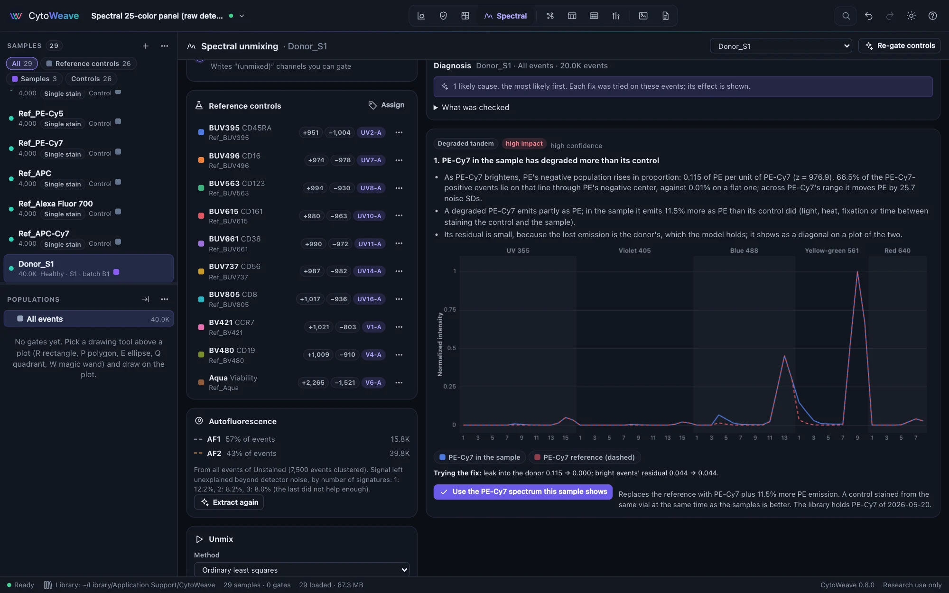Viewport: 949px width, 593px height.
Task: Toggle the All 29 sample filter
Action: coord(22,64)
